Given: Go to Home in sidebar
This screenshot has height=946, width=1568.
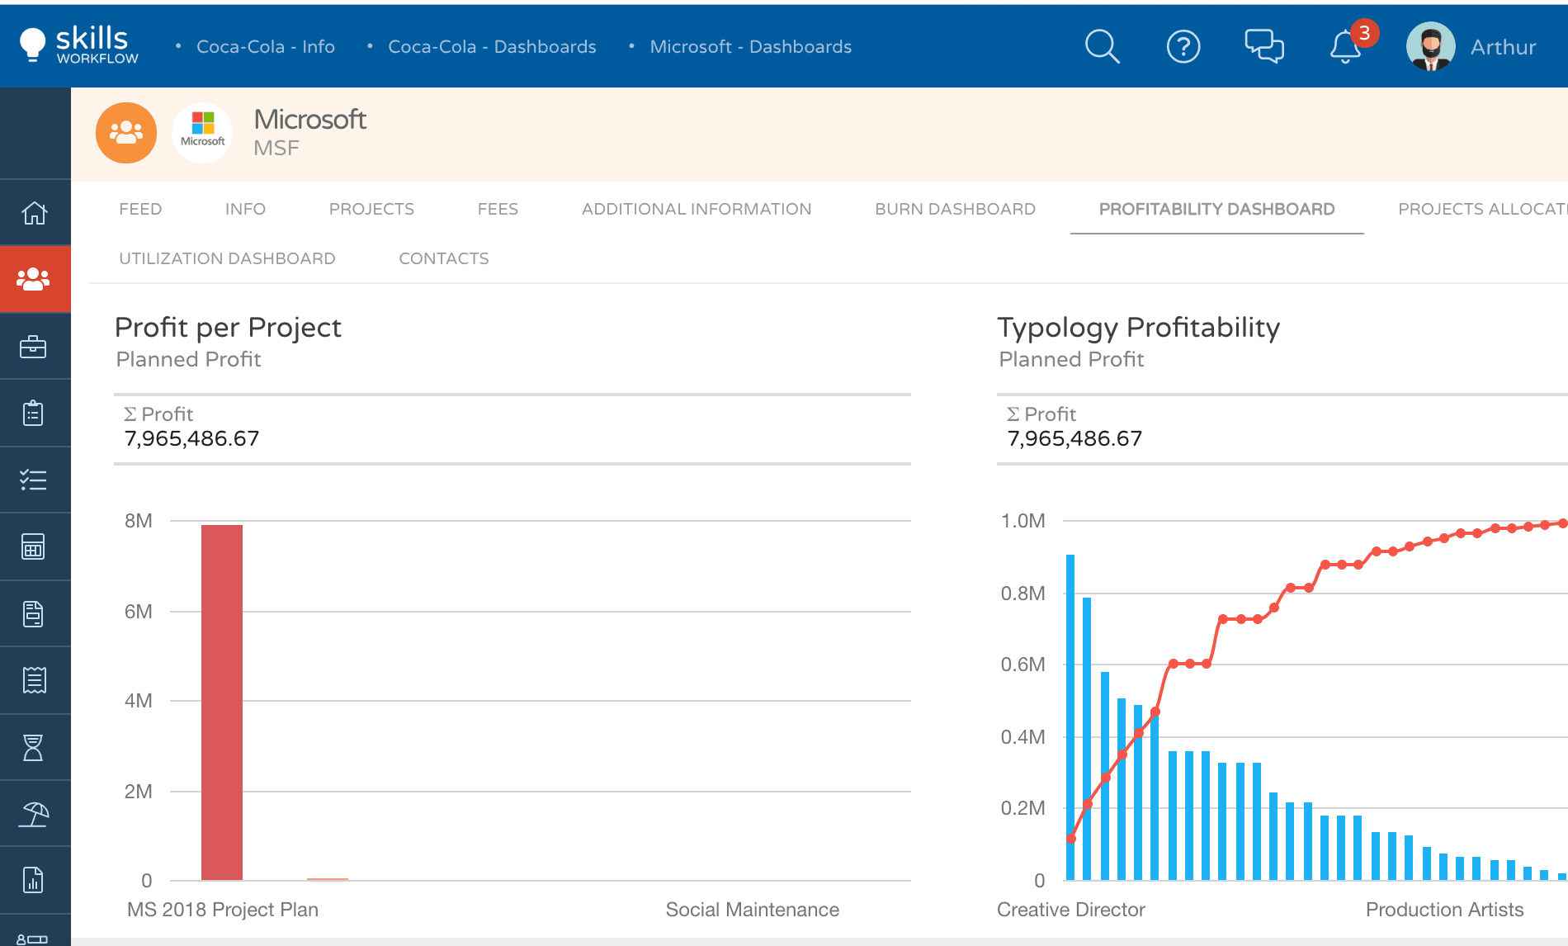Looking at the screenshot, I should [35, 213].
